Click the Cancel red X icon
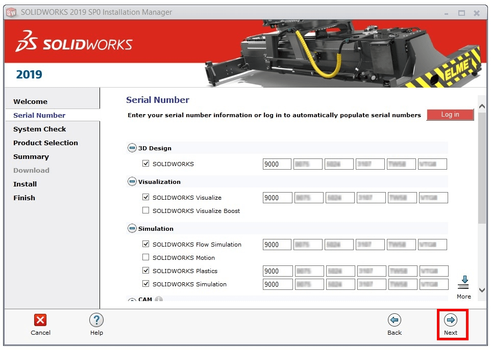The width and height of the screenshot is (491, 350). [40, 320]
